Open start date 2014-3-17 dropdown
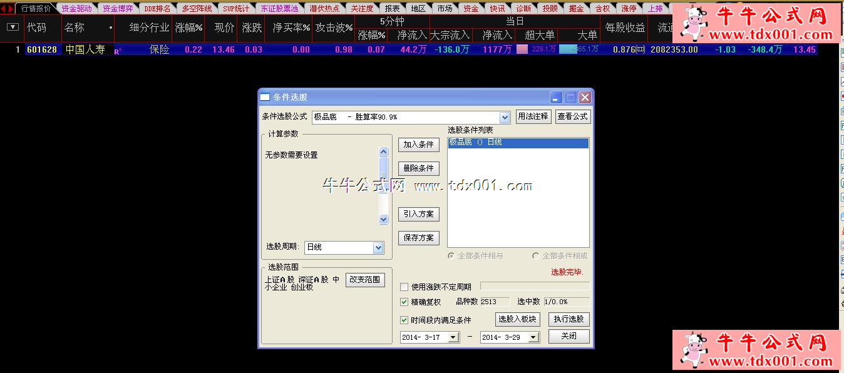This screenshot has height=373, width=844. click(x=454, y=337)
